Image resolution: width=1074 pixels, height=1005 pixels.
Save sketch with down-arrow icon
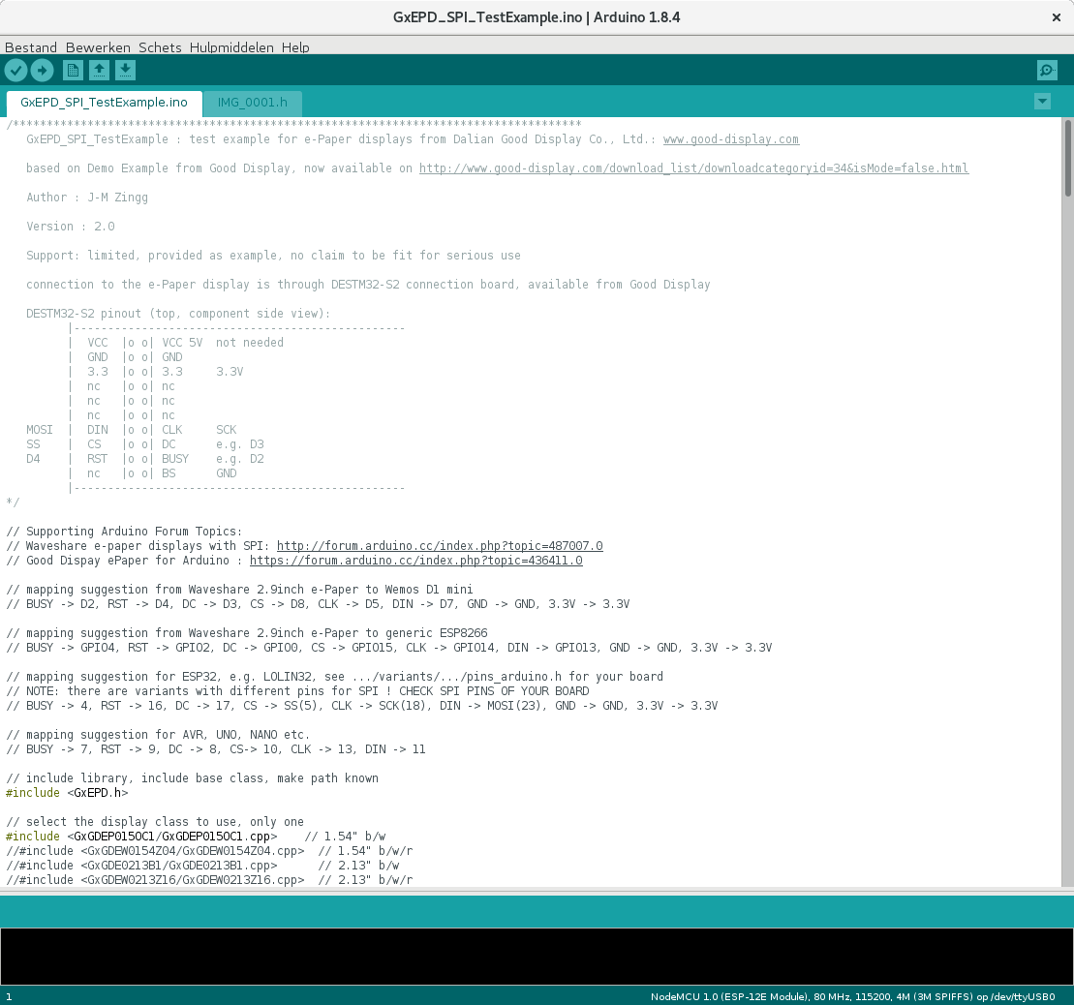pos(125,70)
